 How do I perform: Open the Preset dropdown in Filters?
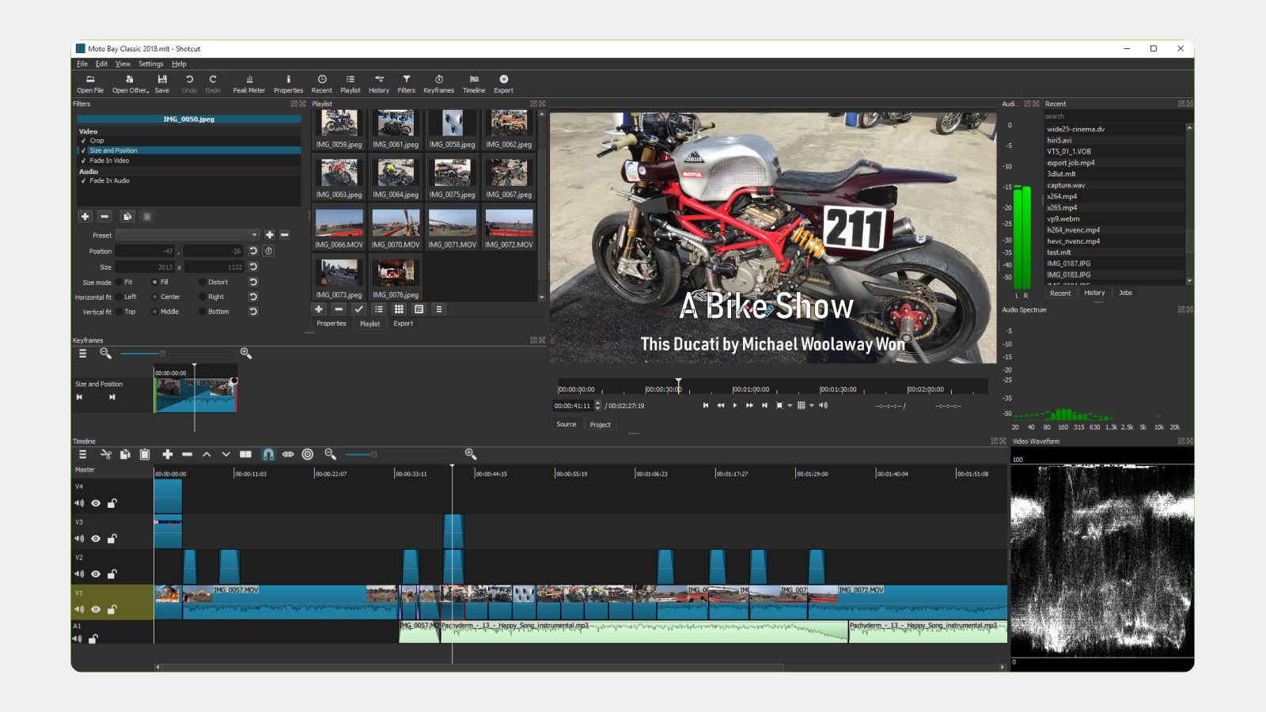click(187, 235)
